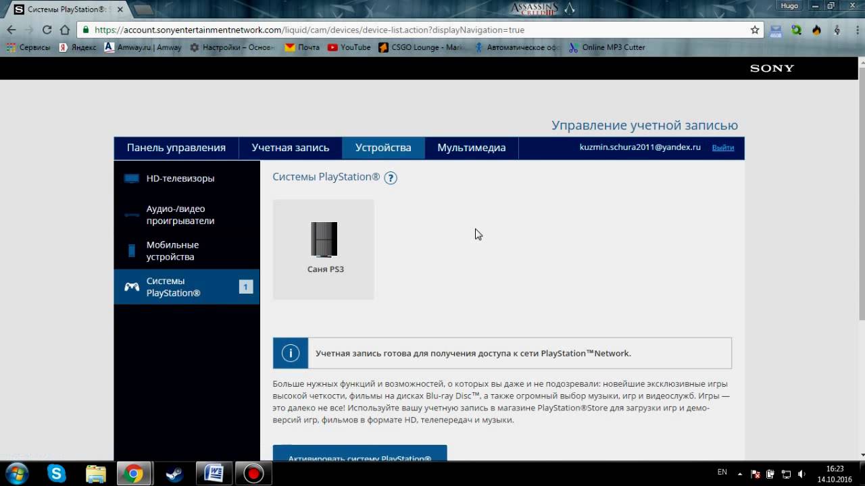The height and width of the screenshot is (486, 865).
Task: Click the help question mark next to Системы PlayStation
Action: (x=391, y=178)
